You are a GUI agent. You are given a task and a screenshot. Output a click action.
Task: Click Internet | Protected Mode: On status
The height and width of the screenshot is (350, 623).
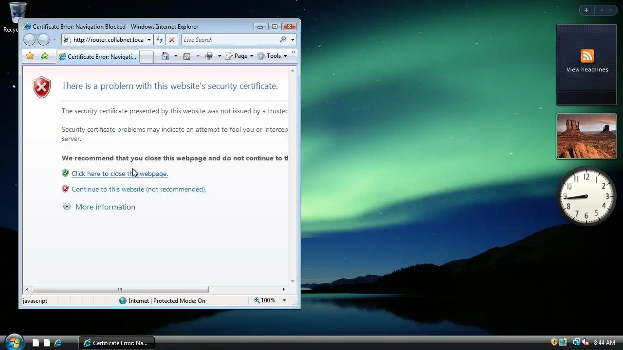tap(162, 300)
